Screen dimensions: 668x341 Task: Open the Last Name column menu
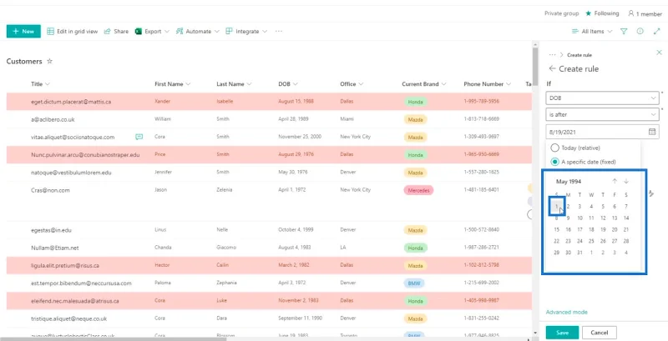pyautogui.click(x=234, y=83)
